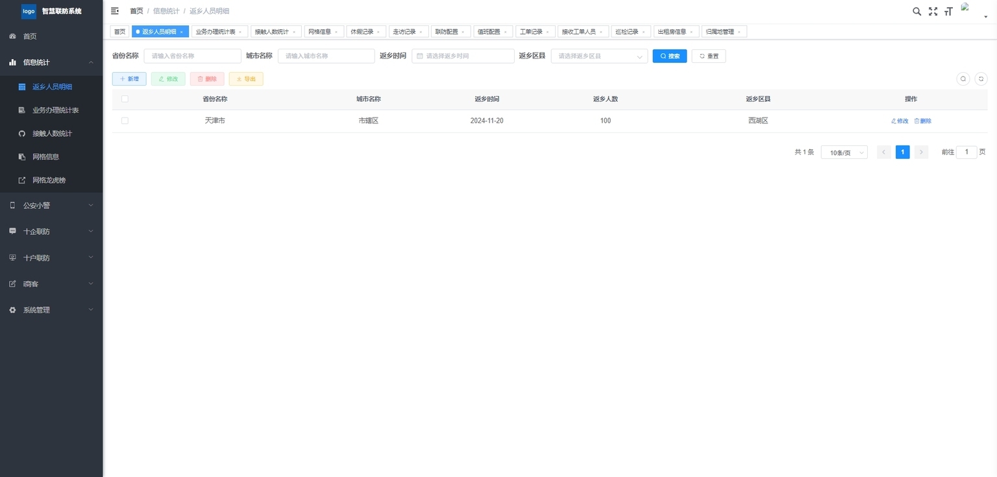Click 修改 link in the 天津市 row
This screenshot has height=477, width=997.
[900, 121]
